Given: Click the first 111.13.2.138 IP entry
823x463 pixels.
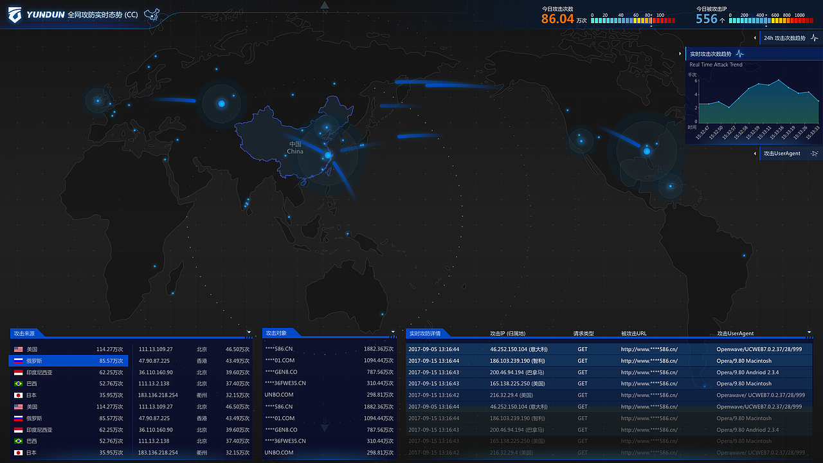Looking at the screenshot, I should tap(154, 384).
